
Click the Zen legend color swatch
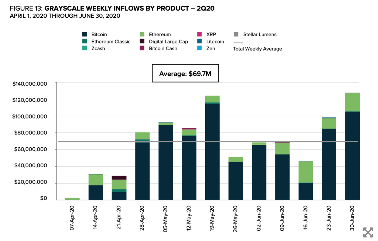point(200,48)
